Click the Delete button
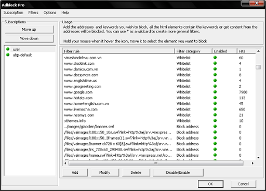Viewport: 266px width, 191px height. [x=136, y=172]
